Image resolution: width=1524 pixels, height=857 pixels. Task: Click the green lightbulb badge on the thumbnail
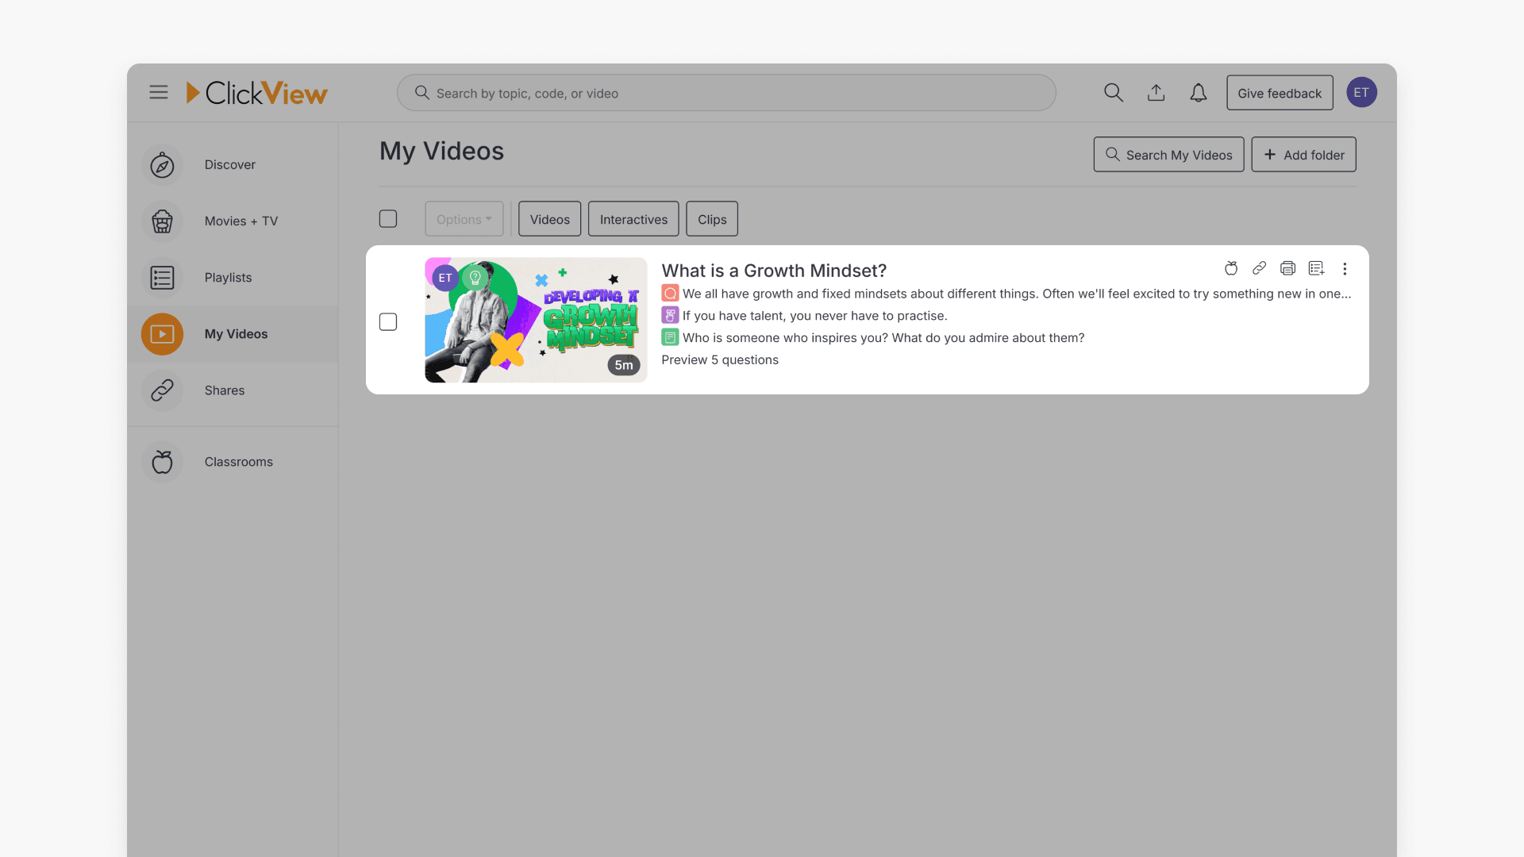coord(475,277)
